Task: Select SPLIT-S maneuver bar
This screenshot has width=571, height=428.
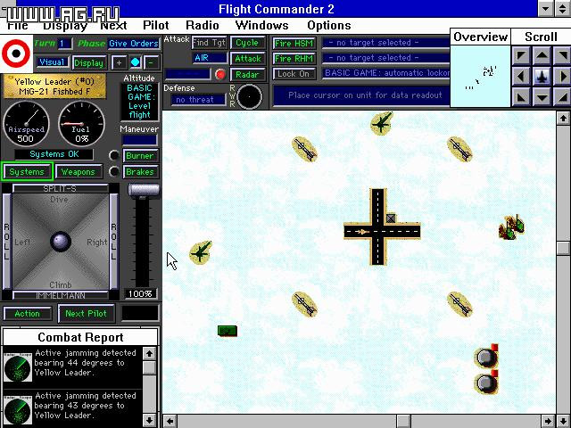Action: [x=61, y=188]
